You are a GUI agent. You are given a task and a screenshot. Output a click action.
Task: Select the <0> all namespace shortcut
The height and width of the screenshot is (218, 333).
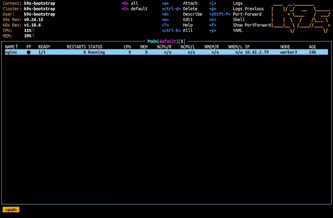point(130,3)
